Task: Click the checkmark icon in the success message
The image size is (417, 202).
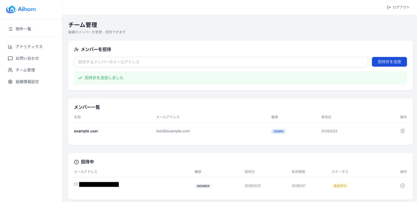Action: click(80, 78)
